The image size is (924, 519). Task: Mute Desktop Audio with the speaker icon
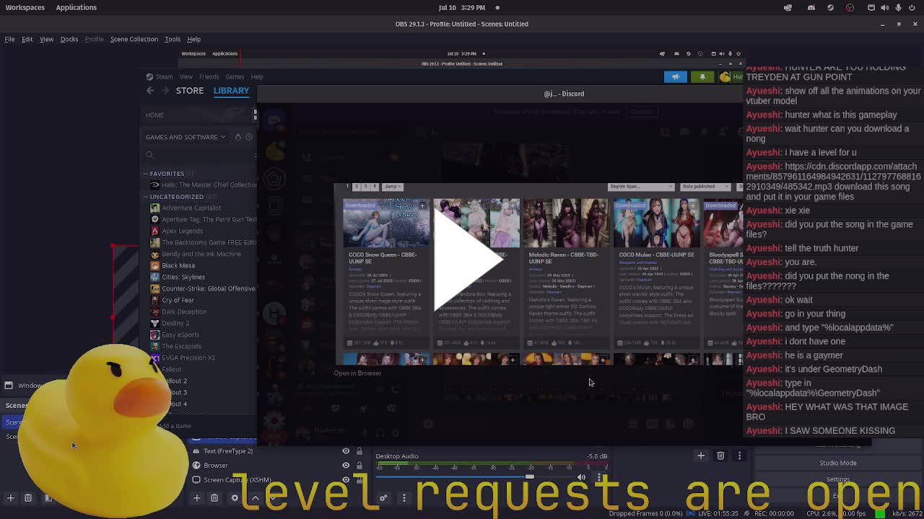[581, 477]
